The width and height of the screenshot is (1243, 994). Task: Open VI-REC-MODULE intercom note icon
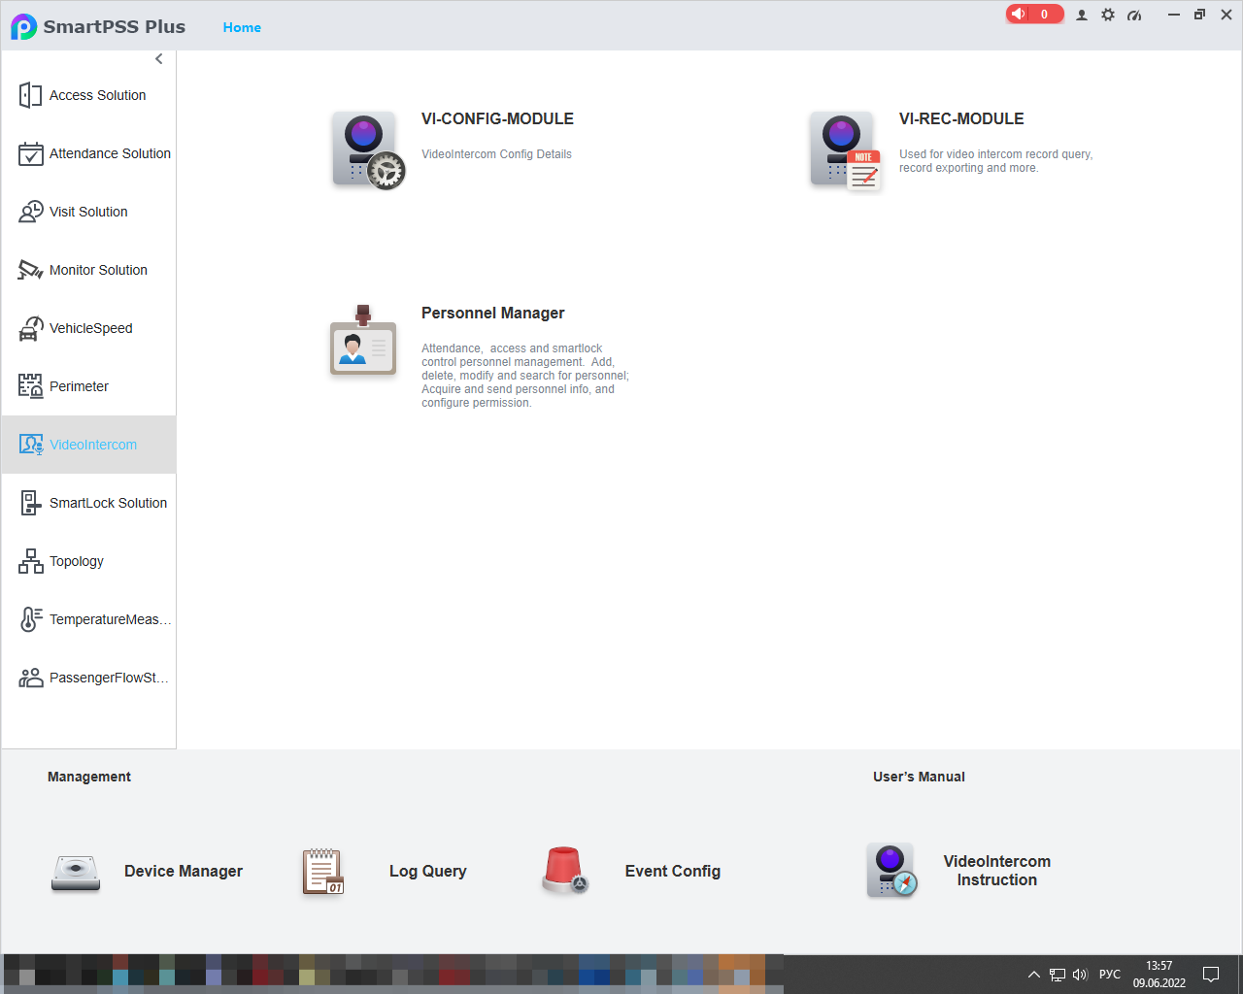click(846, 150)
